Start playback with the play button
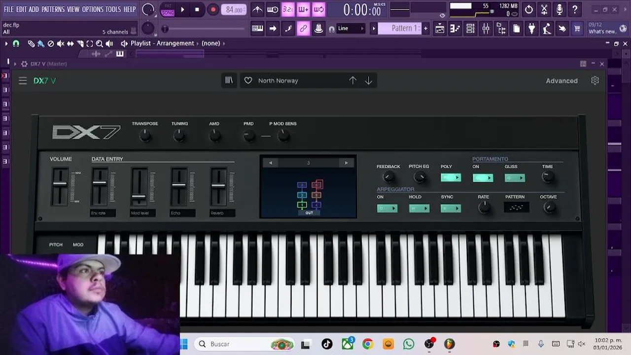Viewport: 631px width, 355px height. coord(182,9)
